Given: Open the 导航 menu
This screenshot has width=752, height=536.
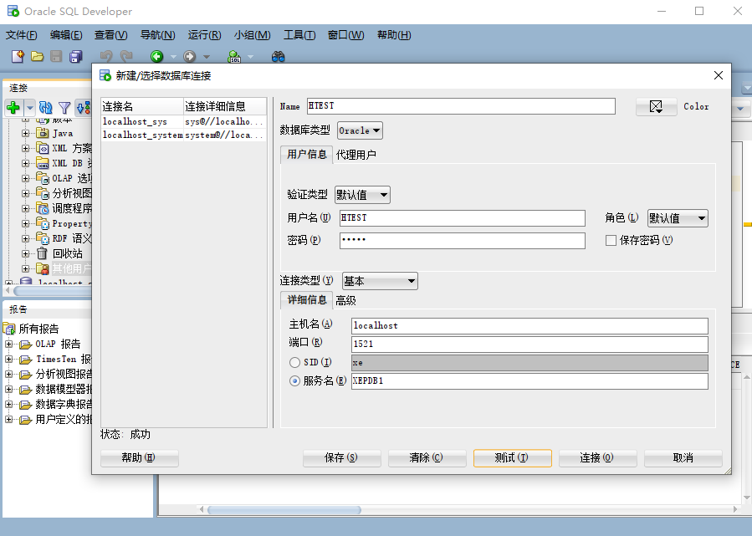Looking at the screenshot, I should [x=158, y=35].
